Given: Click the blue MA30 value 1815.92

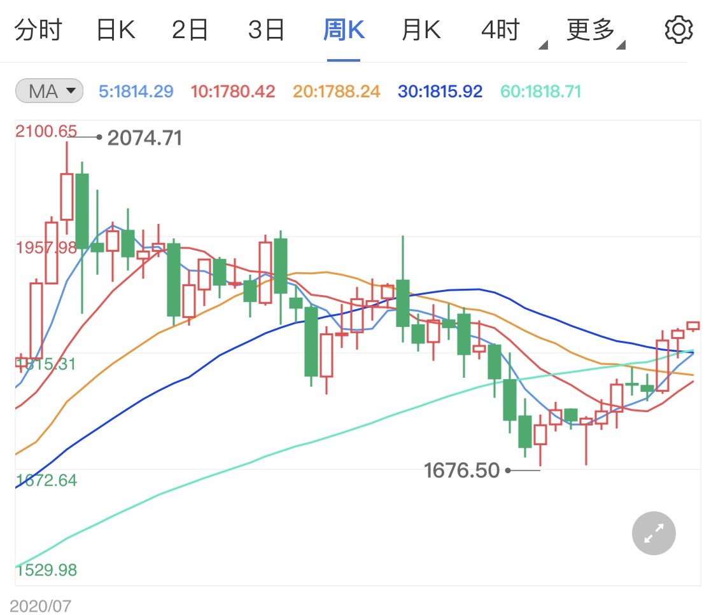Looking at the screenshot, I should pos(439,90).
